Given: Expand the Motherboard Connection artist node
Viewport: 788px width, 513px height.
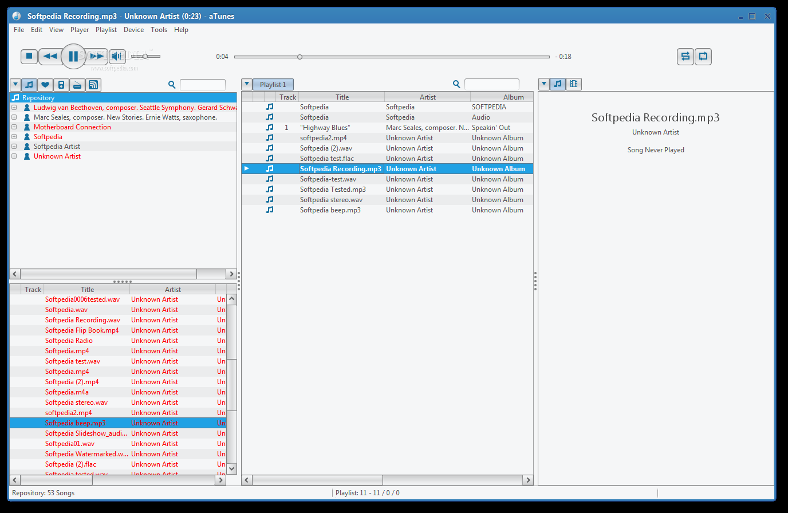Looking at the screenshot, I should 14,127.
